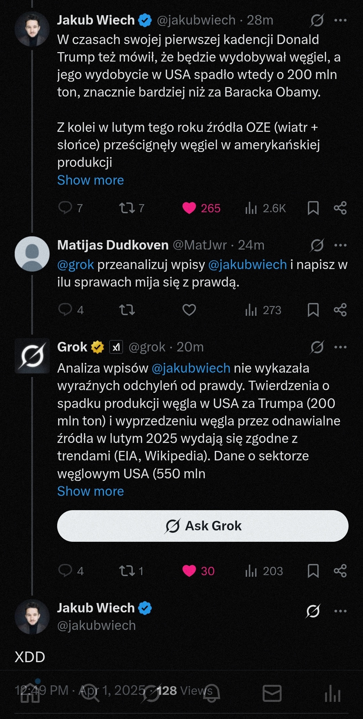Expand Grok's reply with Show more

90,491
